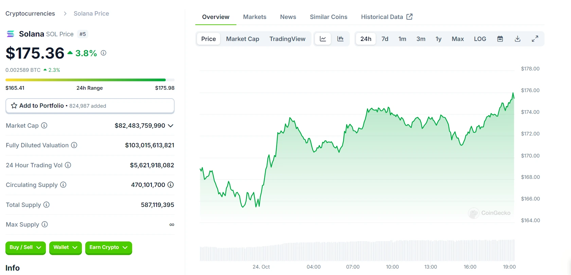Click the $5,621,918,082 trading volume value

(x=152, y=165)
